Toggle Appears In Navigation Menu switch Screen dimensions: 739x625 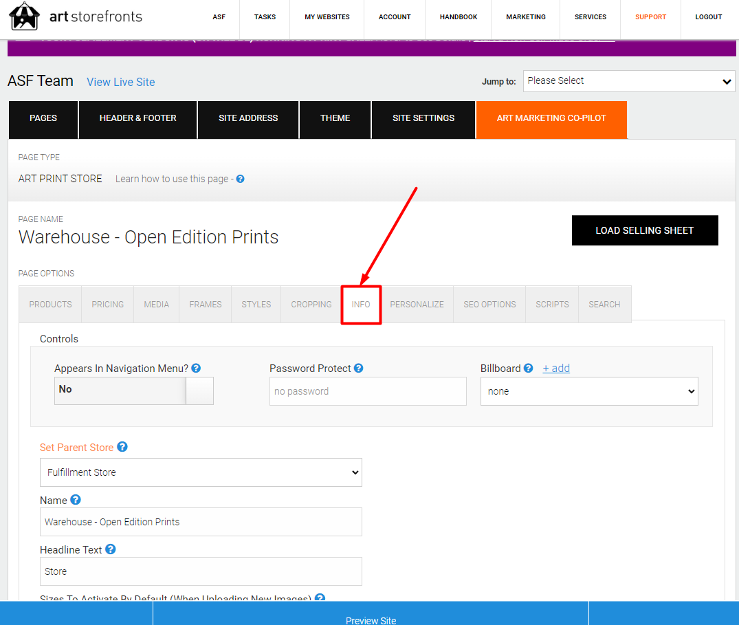pyautogui.click(x=134, y=391)
